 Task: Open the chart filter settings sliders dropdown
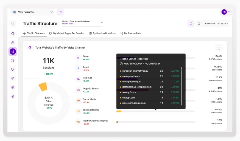(219, 48)
